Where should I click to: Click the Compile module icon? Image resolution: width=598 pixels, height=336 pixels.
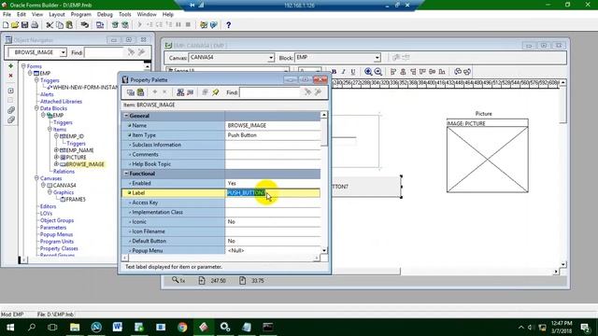pyautogui.click(x=100, y=25)
